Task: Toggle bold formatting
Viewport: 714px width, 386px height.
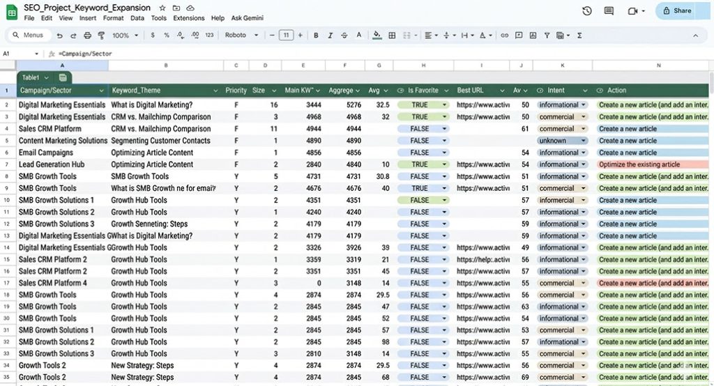Action: tap(316, 35)
